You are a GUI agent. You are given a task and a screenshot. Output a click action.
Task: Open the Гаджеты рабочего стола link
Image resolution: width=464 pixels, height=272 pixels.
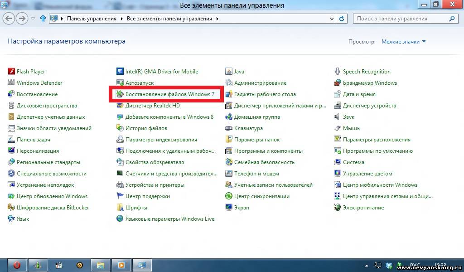click(x=265, y=94)
